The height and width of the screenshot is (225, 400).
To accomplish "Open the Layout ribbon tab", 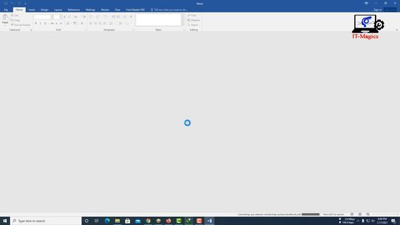I will click(x=58, y=10).
